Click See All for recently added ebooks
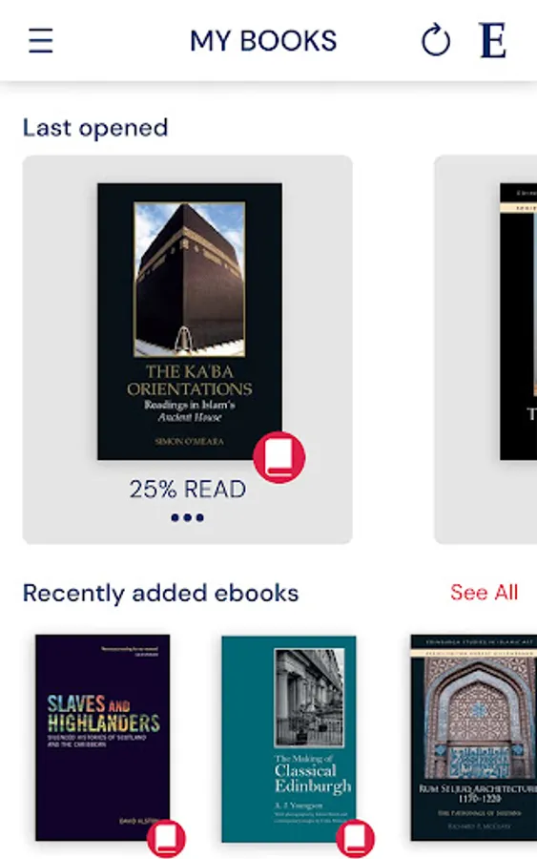The width and height of the screenshot is (537, 859). (x=484, y=592)
